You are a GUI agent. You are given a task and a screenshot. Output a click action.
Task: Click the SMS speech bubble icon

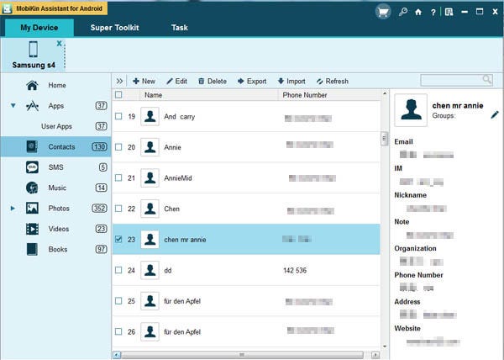[32, 167]
